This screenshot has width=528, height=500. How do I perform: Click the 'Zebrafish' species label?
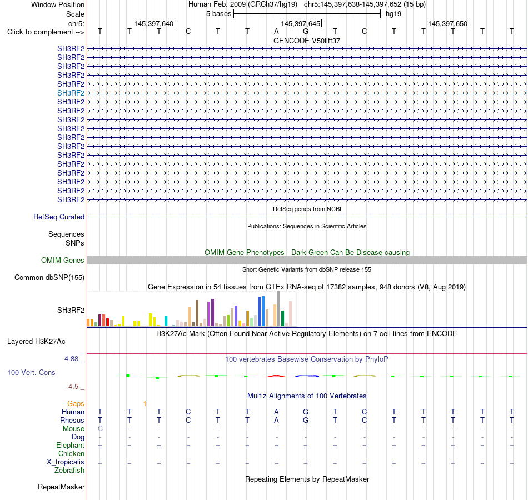click(69, 470)
